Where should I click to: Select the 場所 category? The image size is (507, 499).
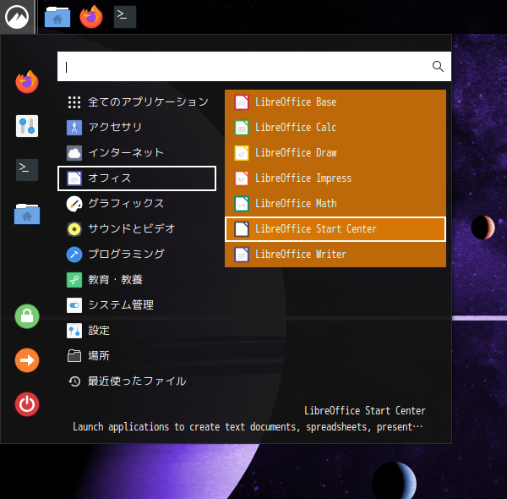click(137, 356)
